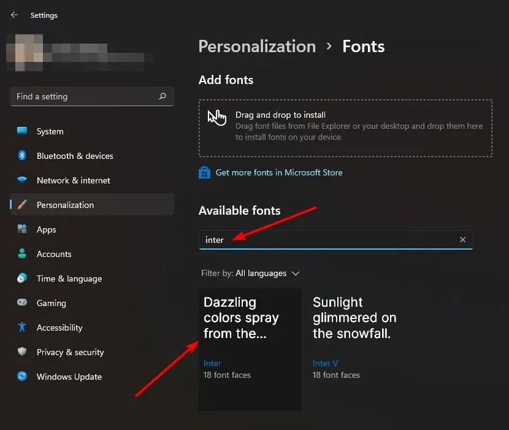Go to Privacy & security
Screen dimensions: 509x430
click(x=92, y=352)
